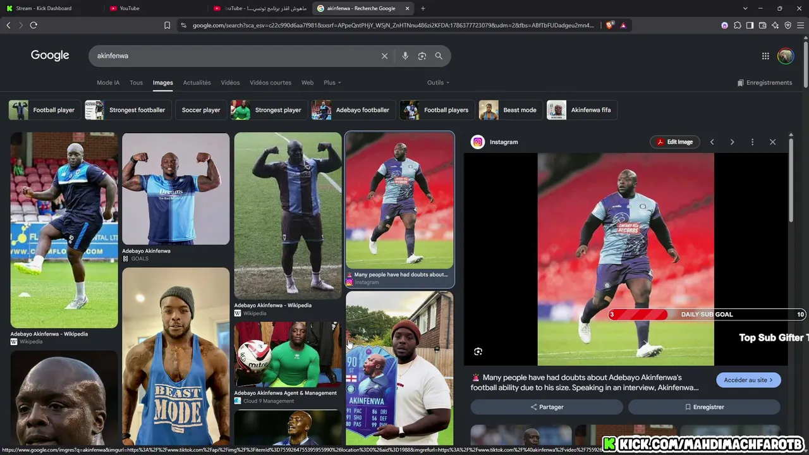The height and width of the screenshot is (455, 809).
Task: Expand the tab search dropdown
Action: click(x=745, y=8)
